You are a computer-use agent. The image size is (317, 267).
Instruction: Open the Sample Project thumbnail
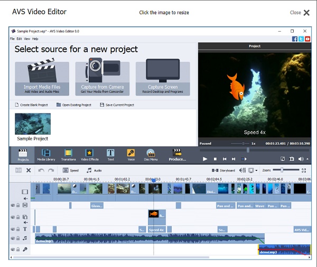click(33, 124)
